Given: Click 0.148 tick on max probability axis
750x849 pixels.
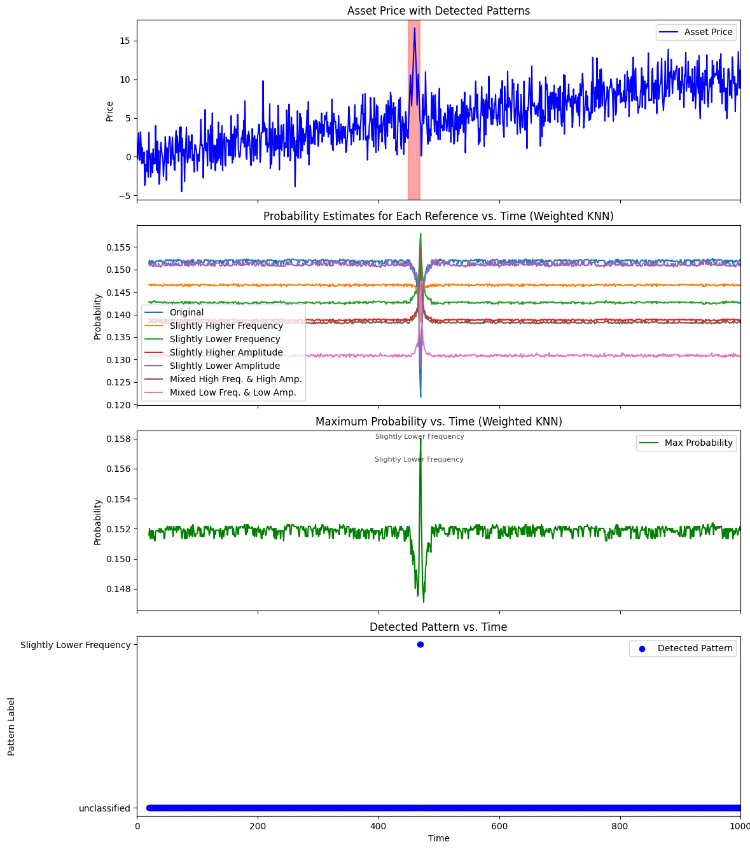Looking at the screenshot, I should [118, 589].
